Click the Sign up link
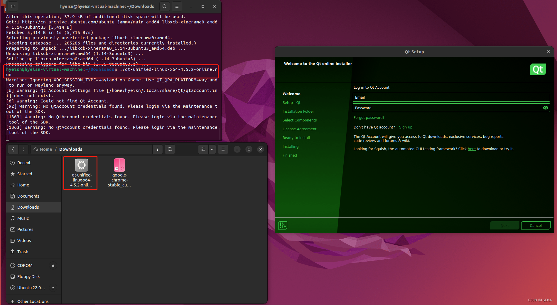The height and width of the screenshot is (305, 557). 406,127
